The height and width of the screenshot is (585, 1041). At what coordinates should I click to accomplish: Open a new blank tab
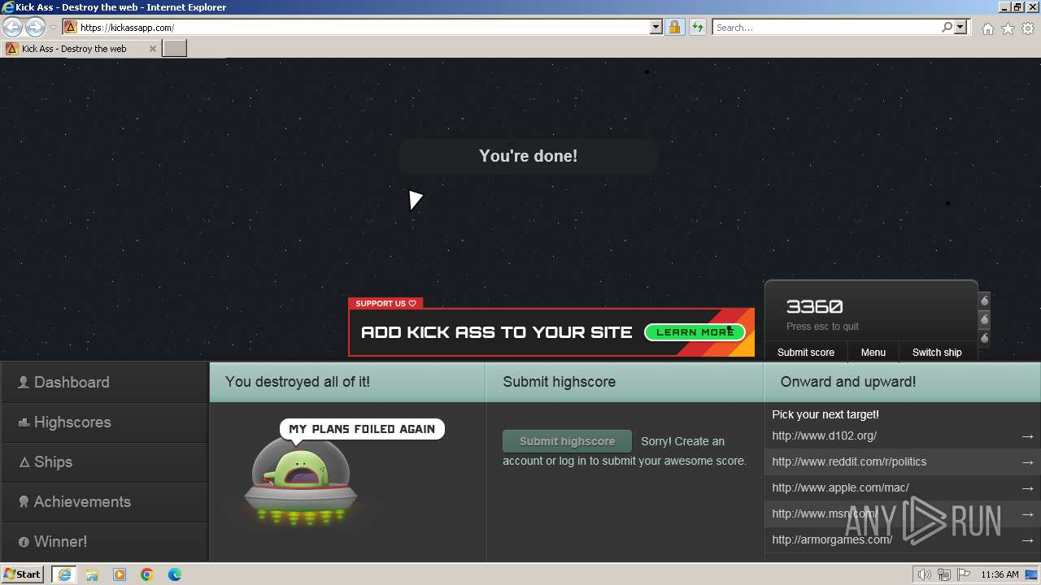click(x=175, y=49)
